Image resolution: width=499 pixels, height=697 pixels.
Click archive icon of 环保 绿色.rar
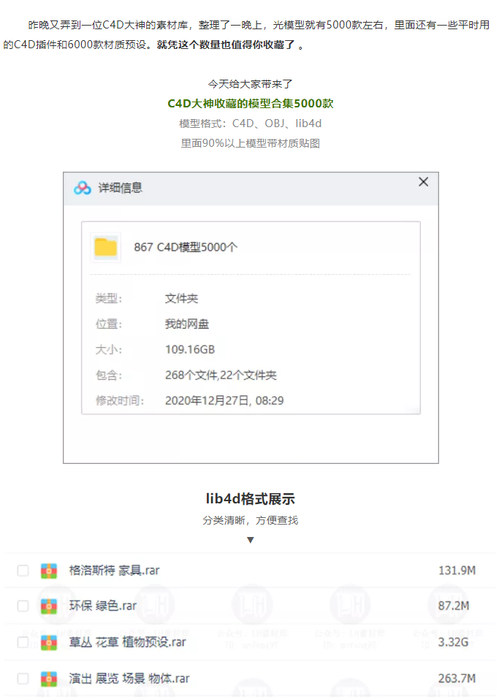tap(49, 606)
